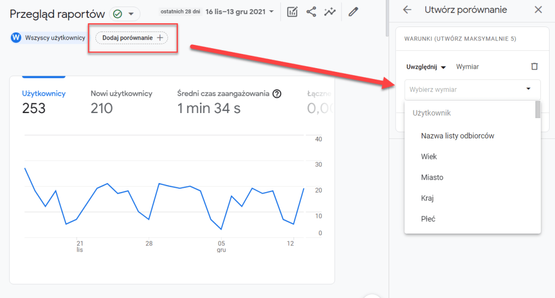This screenshot has width=555, height=298.
Task: Select Nazwa listy odbiorców from the list
Action: [457, 136]
